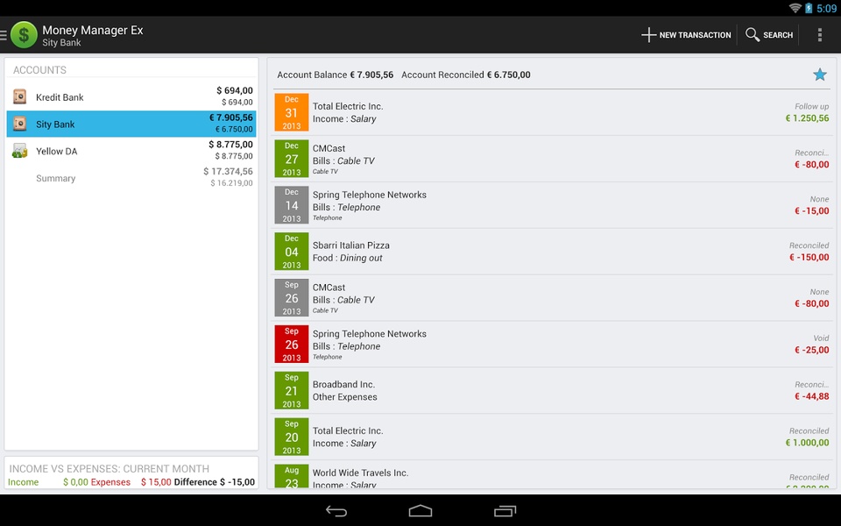Viewport: 841px width, 526px height.
Task: Open the three-dot overflow menu
Action: [x=820, y=35]
